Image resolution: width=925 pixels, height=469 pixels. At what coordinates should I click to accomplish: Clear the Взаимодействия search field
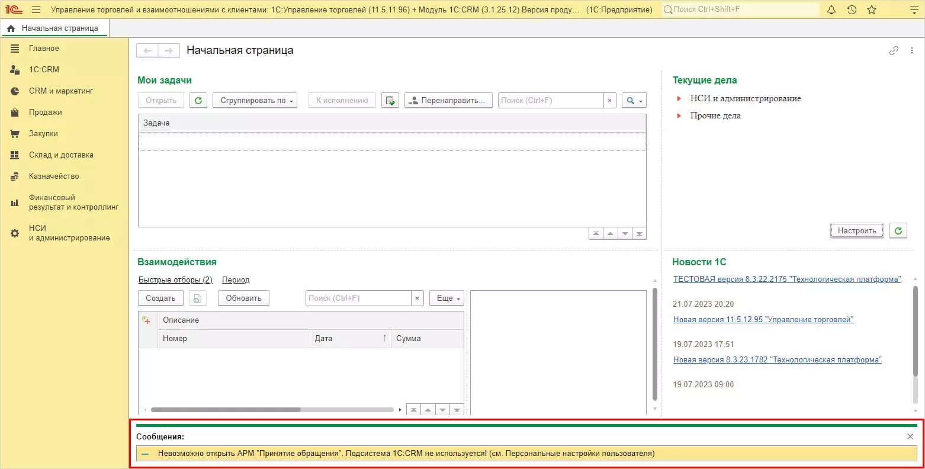417,298
